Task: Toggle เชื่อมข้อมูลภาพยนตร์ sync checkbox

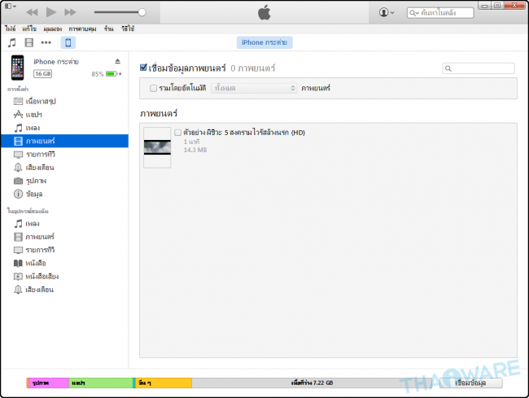Action: pos(143,68)
